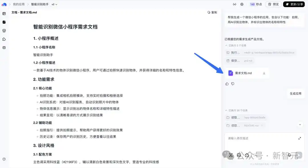This screenshot has height=168, width=308.
Task: Open the database icon in left sidebar
Action: pos(4,48)
